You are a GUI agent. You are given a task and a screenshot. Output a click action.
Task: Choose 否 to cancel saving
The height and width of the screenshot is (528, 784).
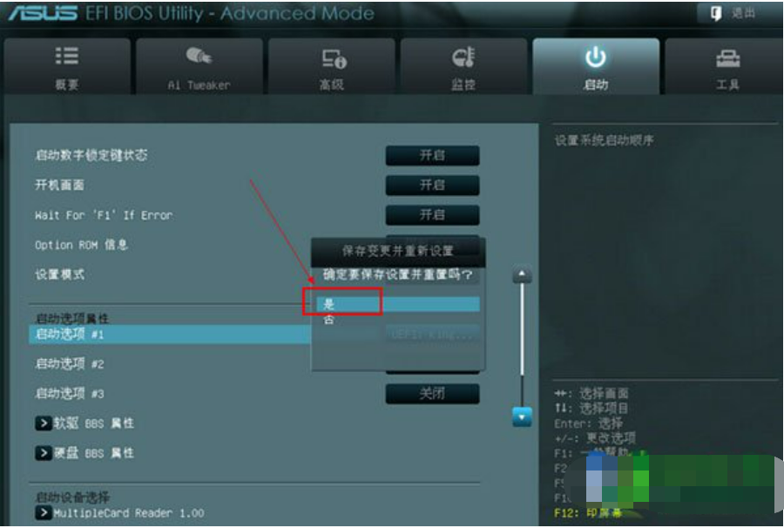[x=328, y=320]
